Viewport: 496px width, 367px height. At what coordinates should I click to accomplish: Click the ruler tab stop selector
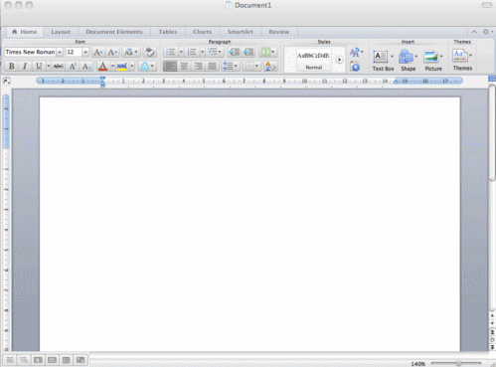coord(7,81)
